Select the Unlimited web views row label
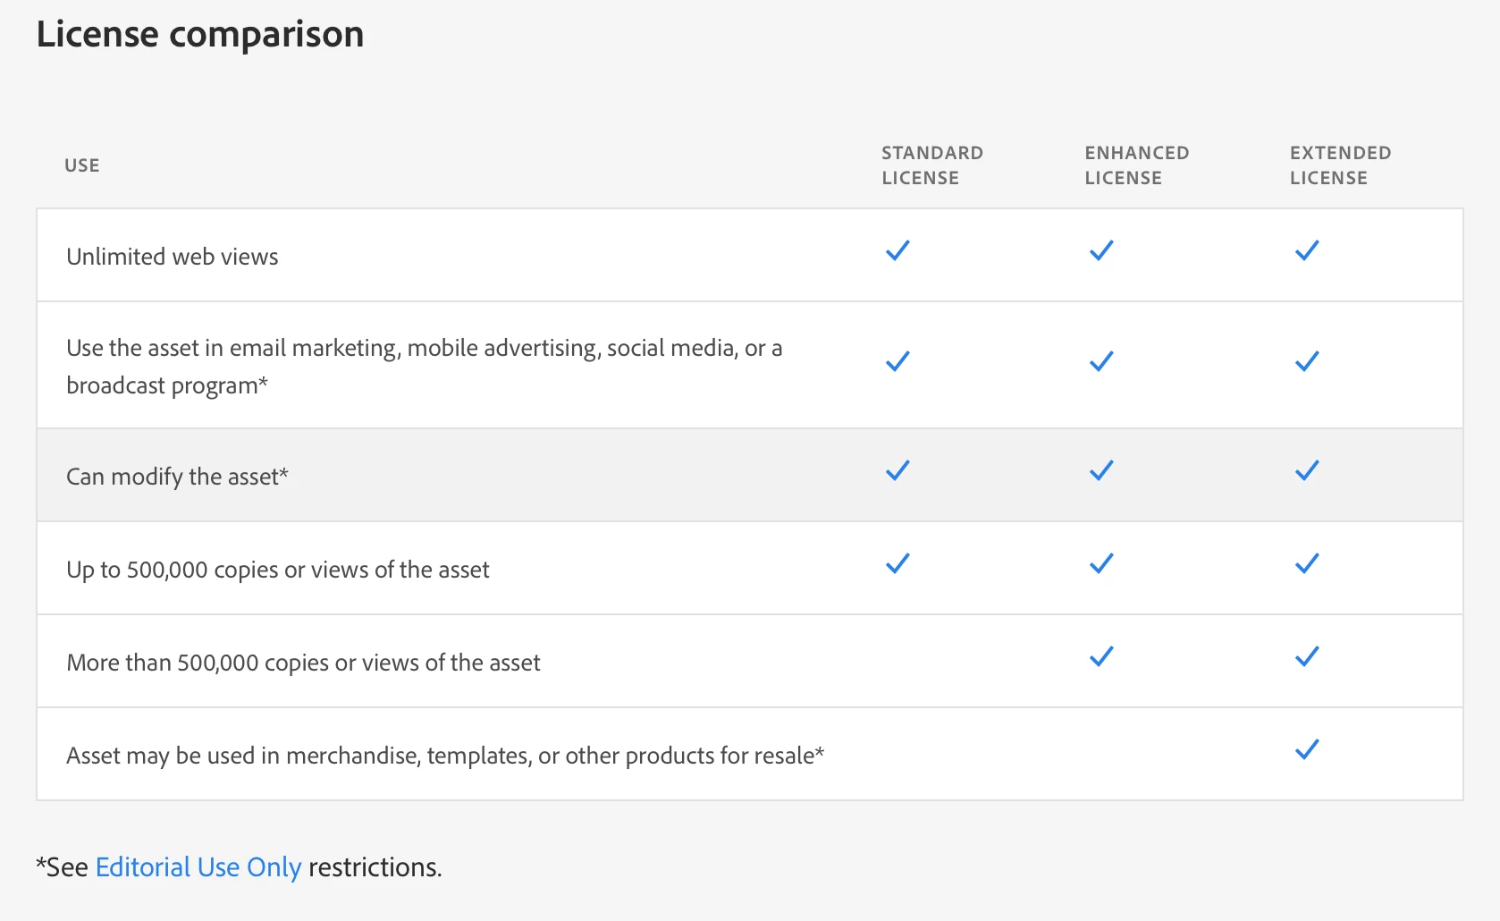Screen dimensions: 1500x921 tap(173, 257)
